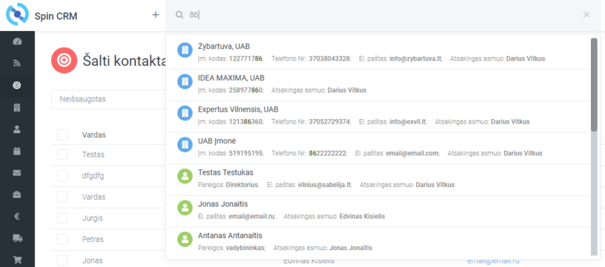Click person icon next to Testas Testukas
Screen dimensions: 605x267
(x=185, y=176)
